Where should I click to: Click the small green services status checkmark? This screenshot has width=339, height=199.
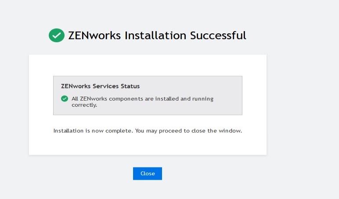(x=65, y=99)
